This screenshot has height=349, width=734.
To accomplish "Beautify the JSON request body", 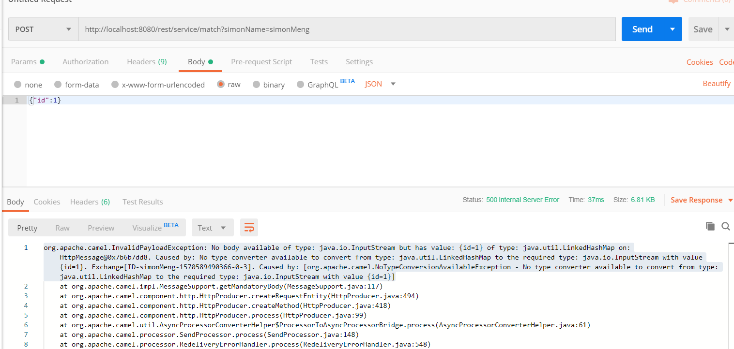I will (717, 83).
